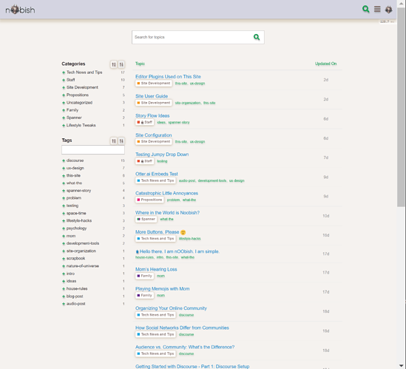Click Site Development badge under Site User Guide
Screen dimensions: 406x369
coord(154,103)
